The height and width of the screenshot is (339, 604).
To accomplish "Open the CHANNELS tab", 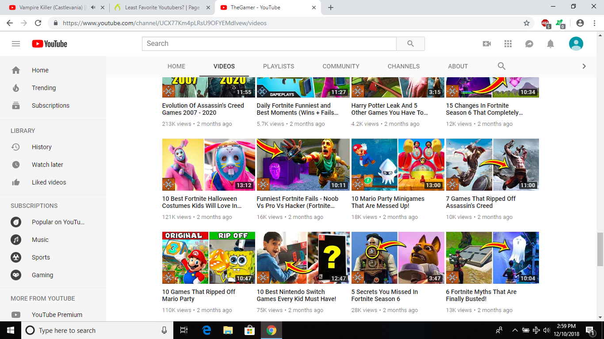I will pyautogui.click(x=404, y=66).
